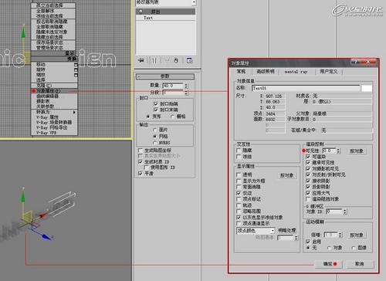Open the 修改器列表 dropdown
The height and width of the screenshot is (281, 386).
pyautogui.click(x=194, y=2)
